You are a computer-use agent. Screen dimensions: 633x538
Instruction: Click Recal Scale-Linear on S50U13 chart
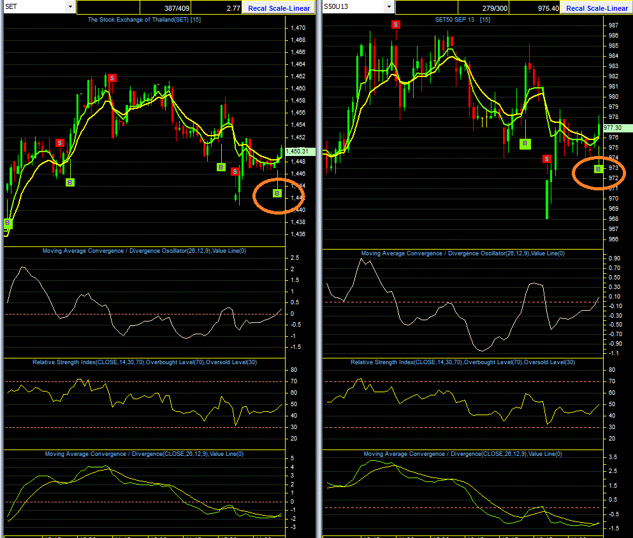(x=597, y=8)
